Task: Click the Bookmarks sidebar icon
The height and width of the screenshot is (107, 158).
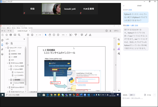Action: pos(2,45)
